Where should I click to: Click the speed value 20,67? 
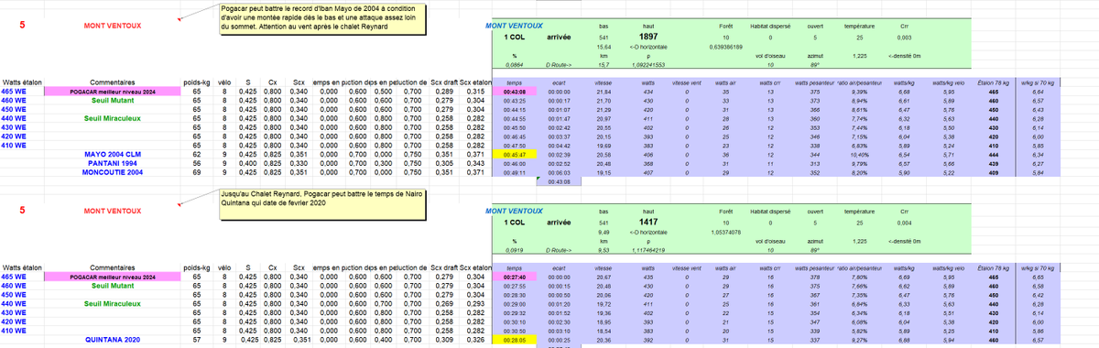pyautogui.click(x=604, y=277)
